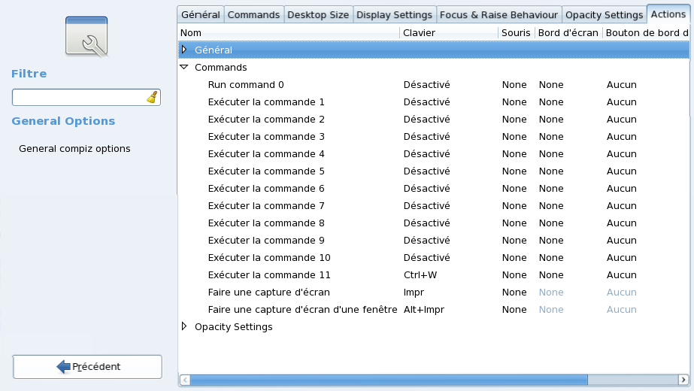Click the Ctrl+W shortcut for commande 11
The width and height of the screenshot is (694, 391).
[420, 274]
